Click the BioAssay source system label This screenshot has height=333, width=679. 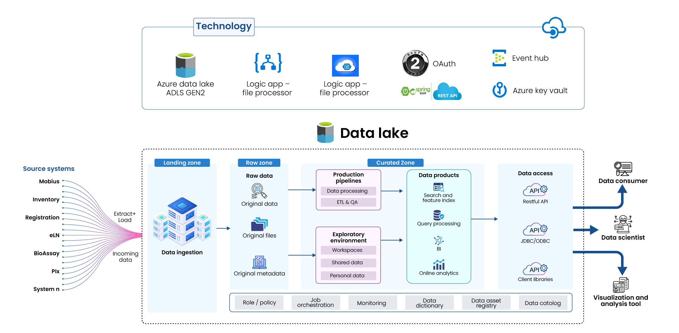click(47, 253)
